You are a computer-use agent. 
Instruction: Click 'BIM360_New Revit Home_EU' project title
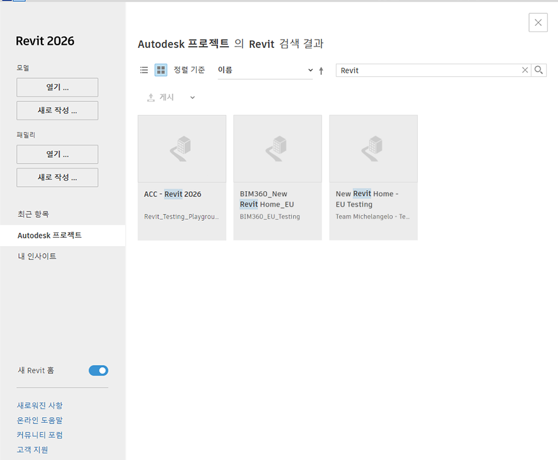pyautogui.click(x=267, y=199)
